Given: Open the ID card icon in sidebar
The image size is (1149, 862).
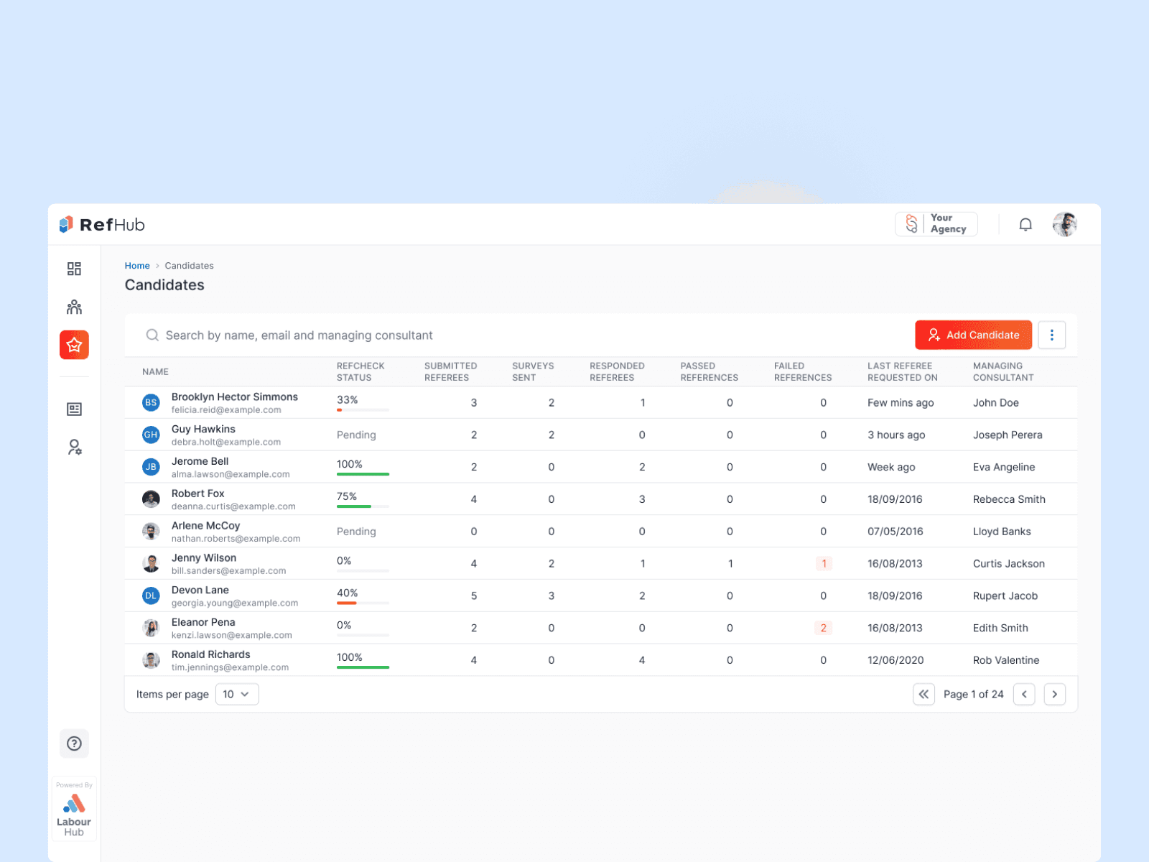Looking at the screenshot, I should click(x=74, y=409).
